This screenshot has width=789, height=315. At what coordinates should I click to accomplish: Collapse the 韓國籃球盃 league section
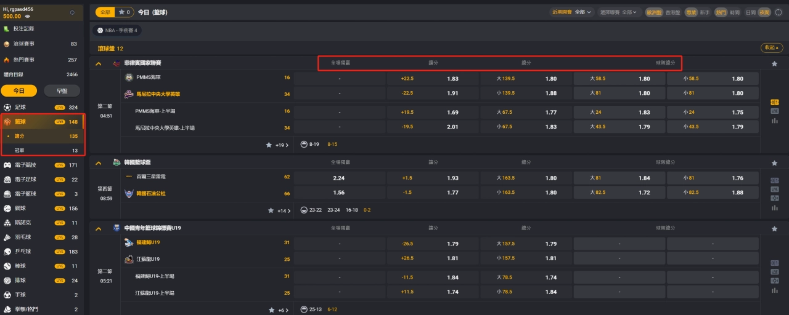pyautogui.click(x=98, y=162)
